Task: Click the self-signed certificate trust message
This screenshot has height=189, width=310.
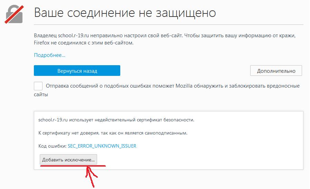Action: pos(113,133)
